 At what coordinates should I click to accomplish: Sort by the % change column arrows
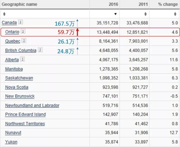pos(175,14)
